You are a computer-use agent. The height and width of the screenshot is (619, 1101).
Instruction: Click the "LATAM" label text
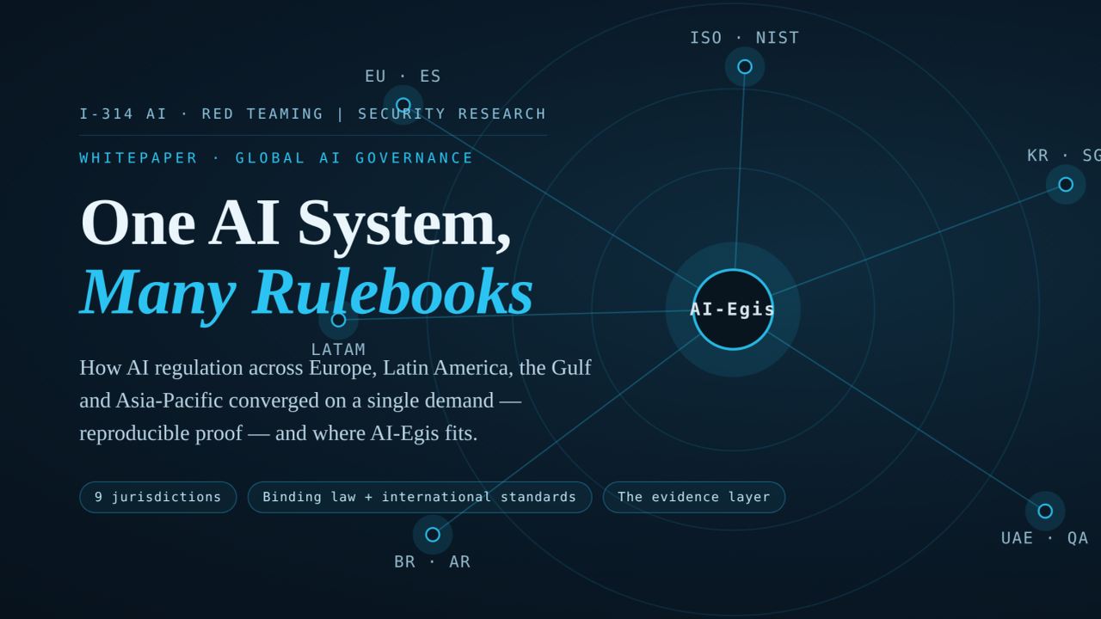(x=338, y=350)
